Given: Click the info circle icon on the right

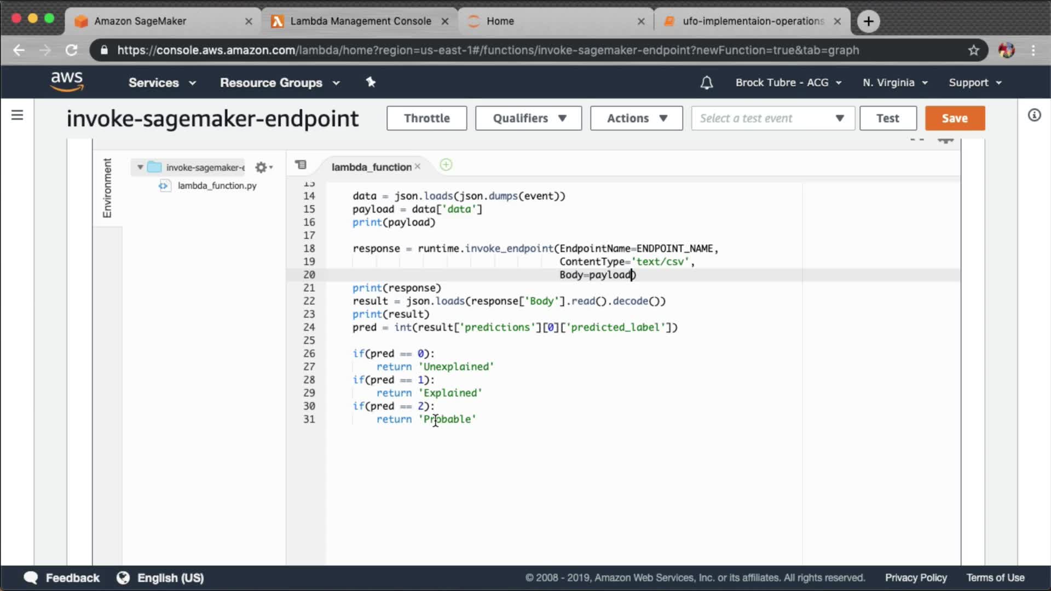Looking at the screenshot, I should click(x=1034, y=115).
